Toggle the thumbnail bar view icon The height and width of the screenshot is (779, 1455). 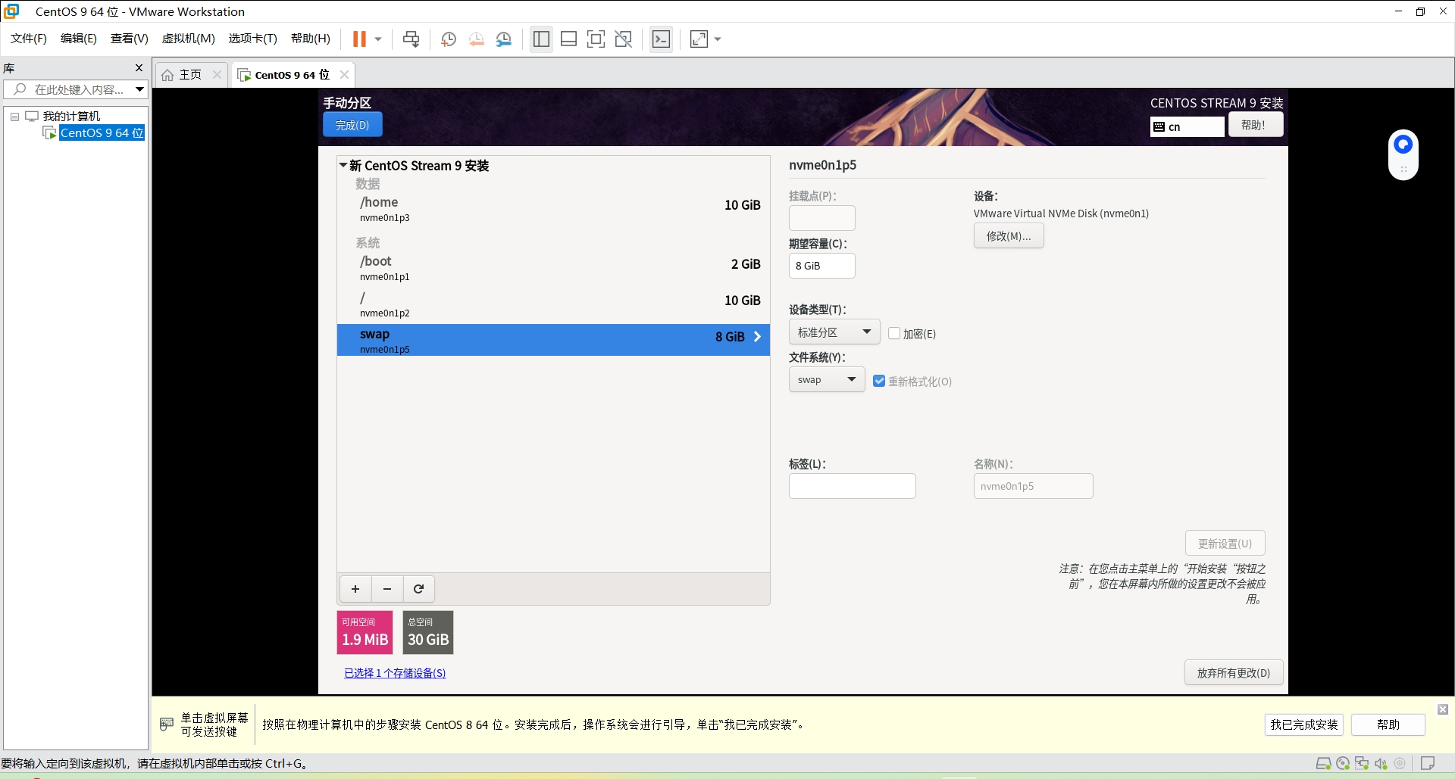568,39
